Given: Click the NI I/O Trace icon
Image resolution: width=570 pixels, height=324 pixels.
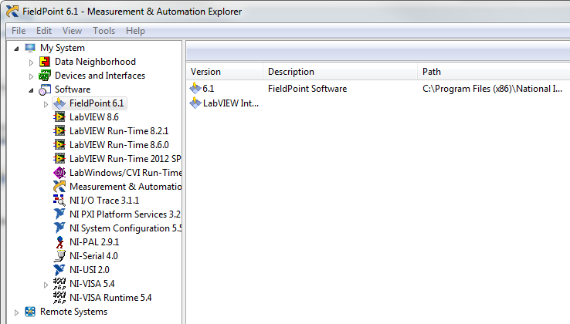Looking at the screenshot, I should click(x=59, y=200).
